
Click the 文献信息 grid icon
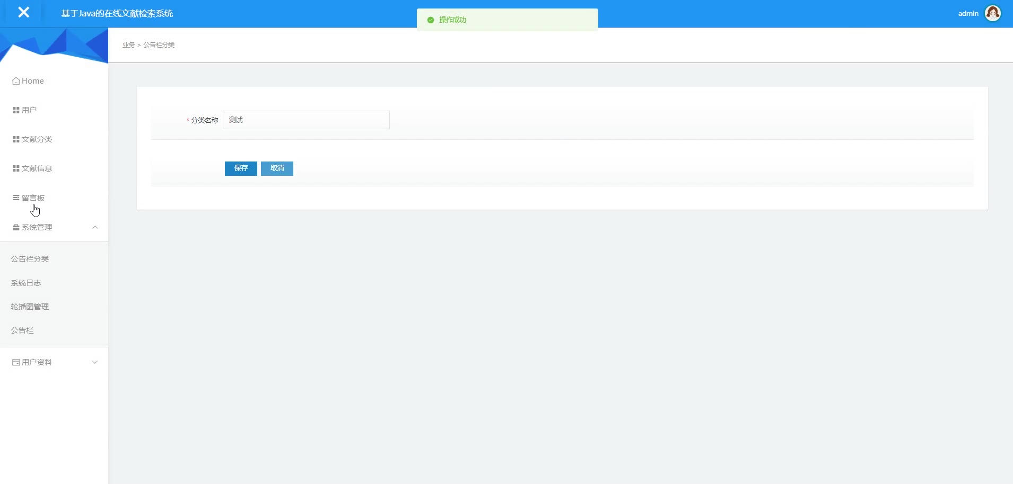coord(16,168)
